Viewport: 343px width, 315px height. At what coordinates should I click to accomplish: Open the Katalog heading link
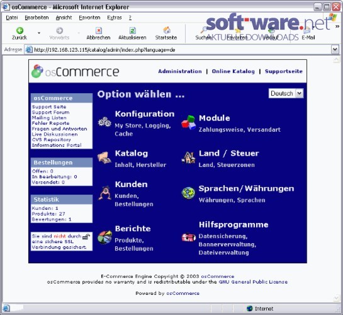[x=132, y=154]
